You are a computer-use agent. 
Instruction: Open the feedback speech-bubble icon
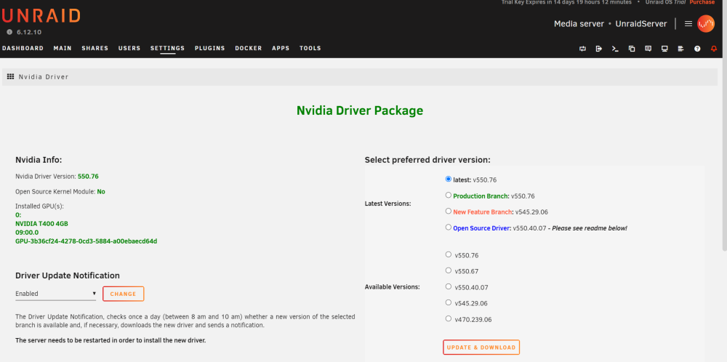click(648, 49)
